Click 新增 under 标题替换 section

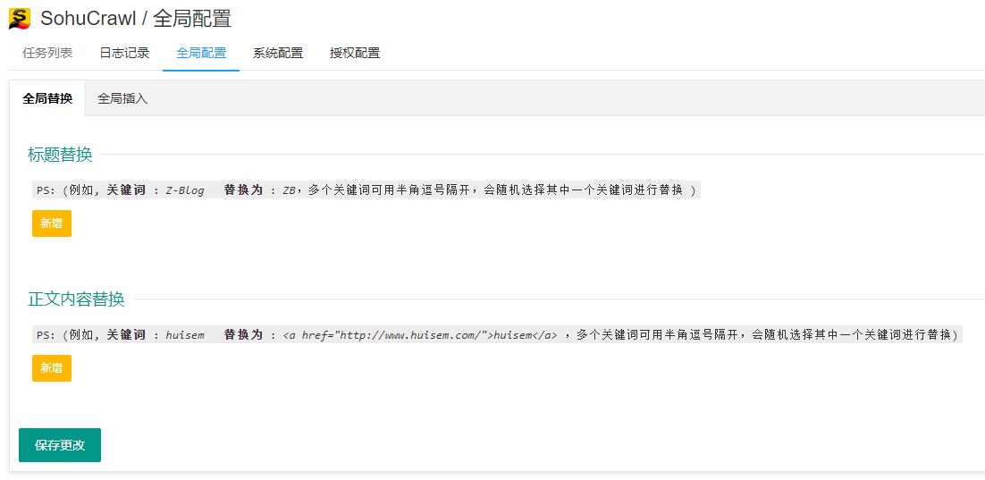coord(52,223)
